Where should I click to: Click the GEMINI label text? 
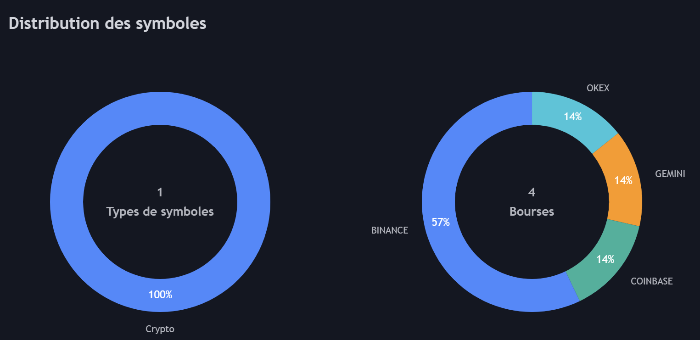[x=670, y=174]
